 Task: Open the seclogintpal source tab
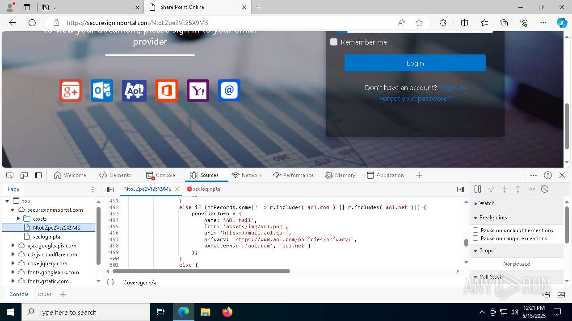click(x=204, y=189)
